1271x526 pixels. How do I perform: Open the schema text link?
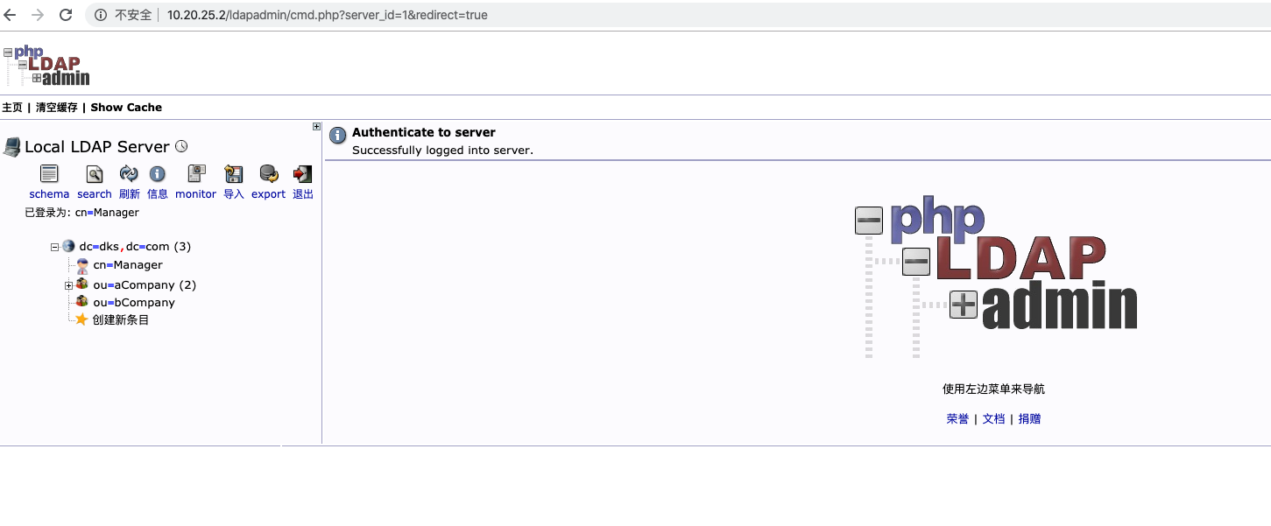coord(49,194)
